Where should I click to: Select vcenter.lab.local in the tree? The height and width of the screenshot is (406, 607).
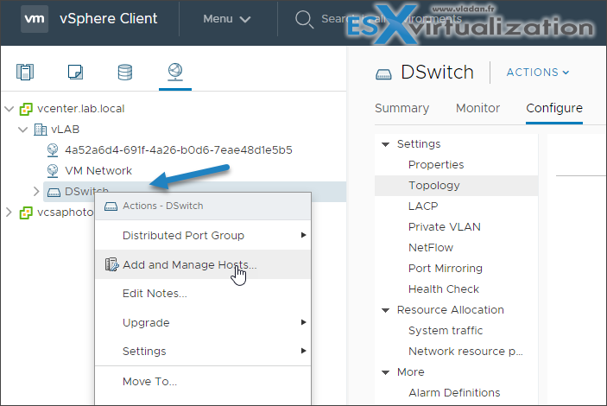coord(81,109)
